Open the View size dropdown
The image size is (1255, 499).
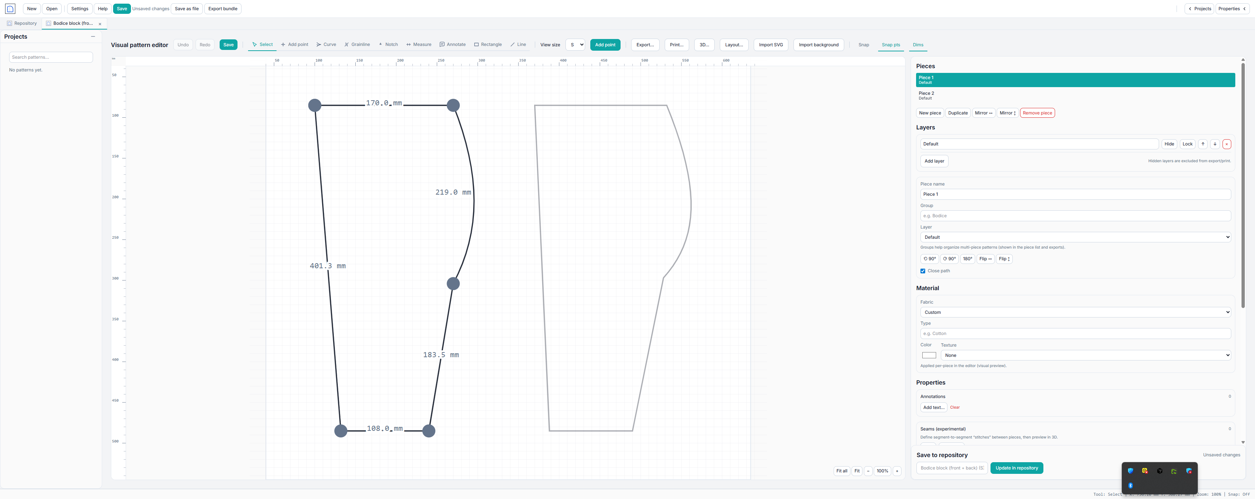(575, 45)
